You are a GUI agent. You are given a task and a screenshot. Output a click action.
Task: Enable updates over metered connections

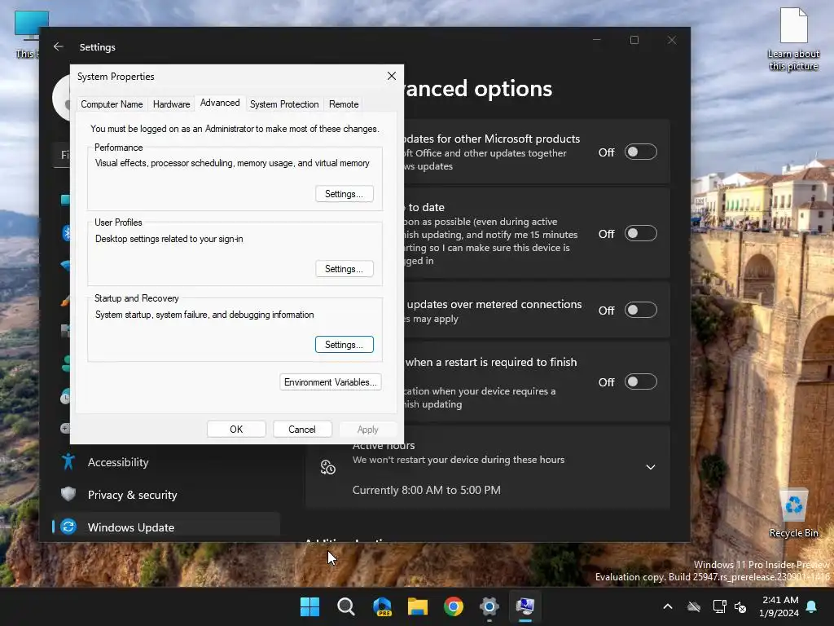coord(640,310)
